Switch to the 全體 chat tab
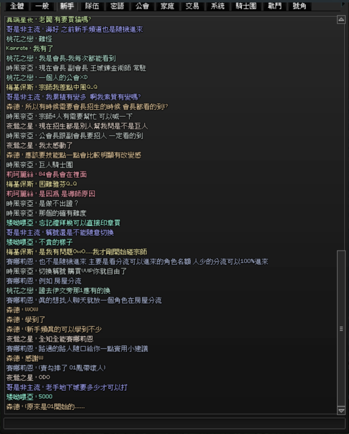The image size is (349, 434). 17,6
